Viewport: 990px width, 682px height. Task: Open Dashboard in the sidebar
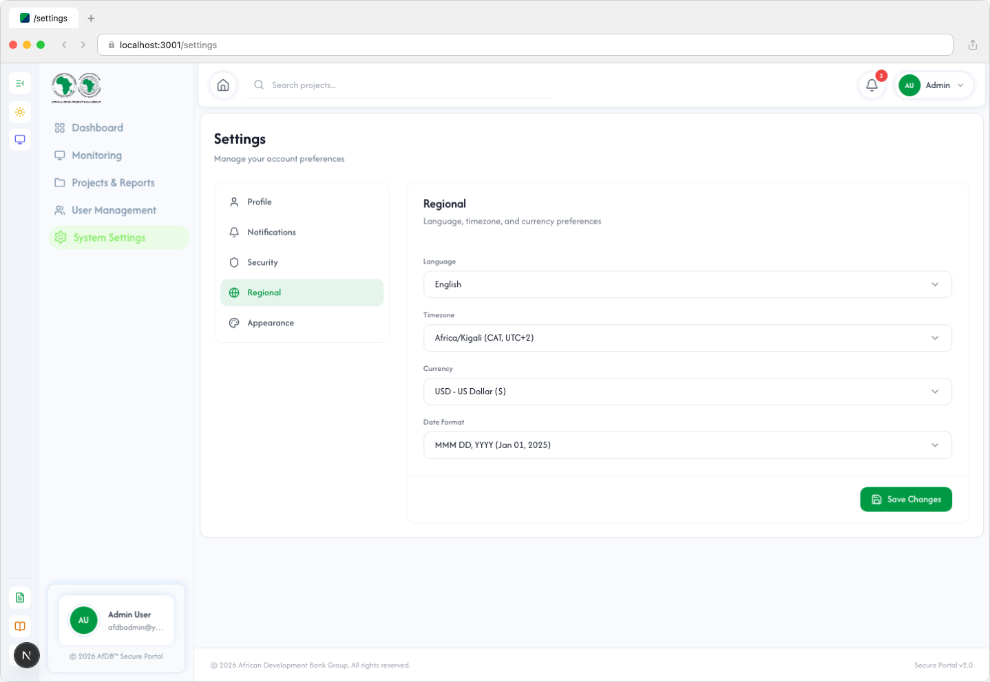(118, 128)
